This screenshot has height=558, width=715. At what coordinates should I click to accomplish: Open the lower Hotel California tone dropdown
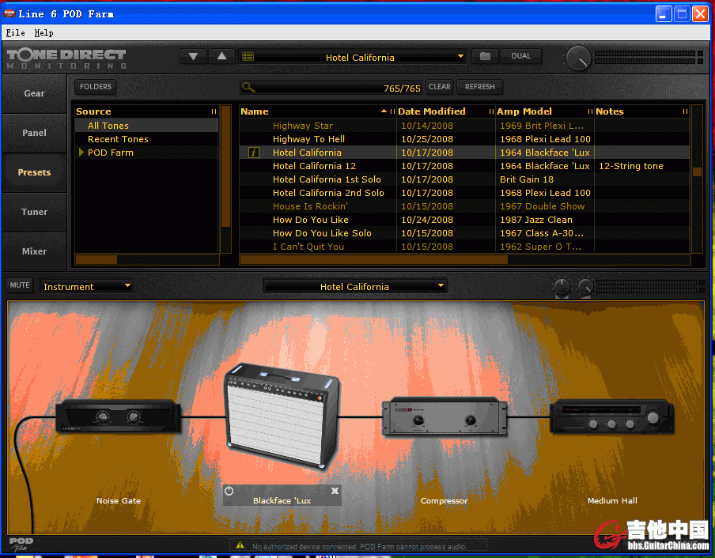pos(355,287)
